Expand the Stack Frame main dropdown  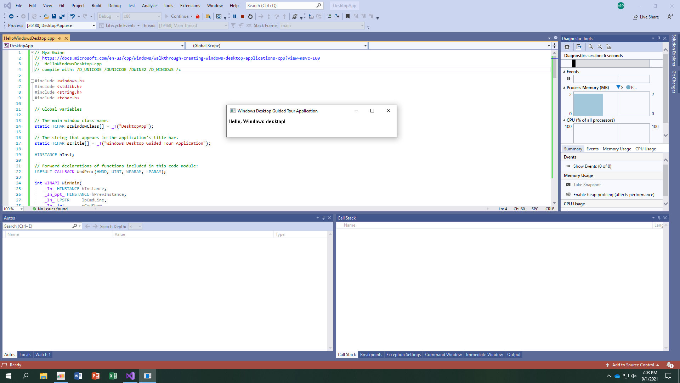pos(361,26)
